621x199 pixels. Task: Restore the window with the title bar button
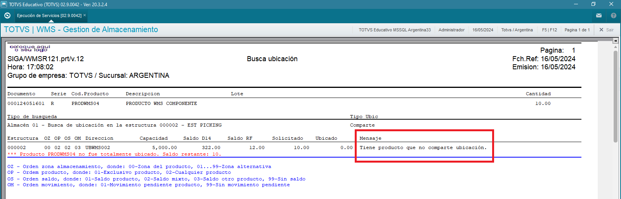[x=593, y=4]
